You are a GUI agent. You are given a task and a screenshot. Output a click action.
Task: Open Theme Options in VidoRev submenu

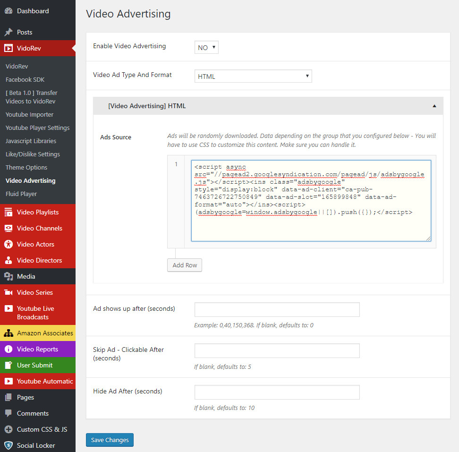(26, 168)
